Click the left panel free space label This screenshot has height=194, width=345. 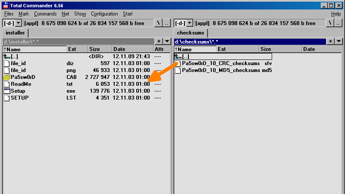tap(89, 23)
